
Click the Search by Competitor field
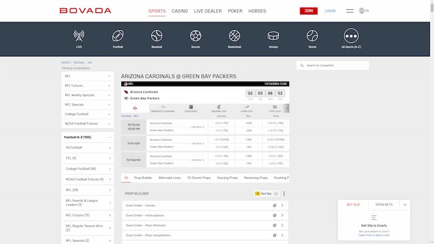(333, 66)
